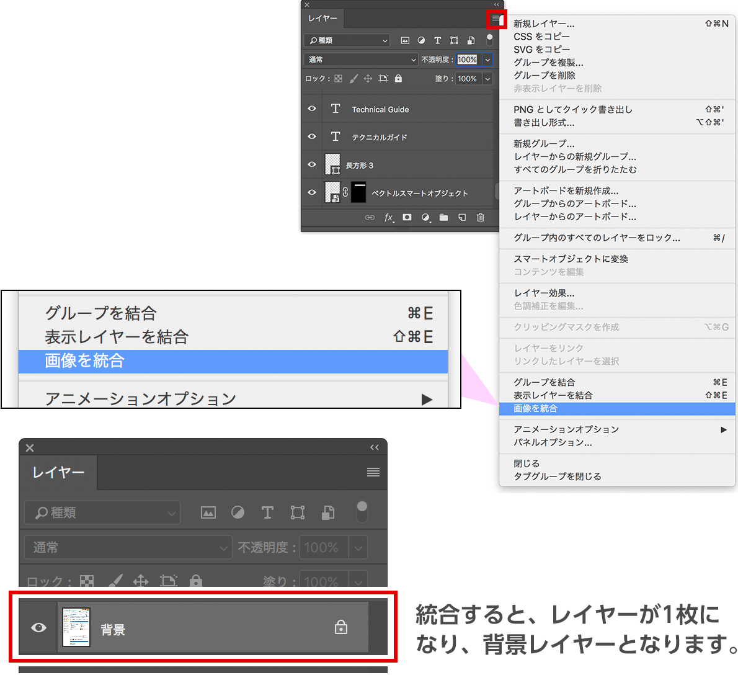Choose アートボードを新規作成... menu item
The width and height of the screenshot is (738, 675).
click(x=617, y=190)
